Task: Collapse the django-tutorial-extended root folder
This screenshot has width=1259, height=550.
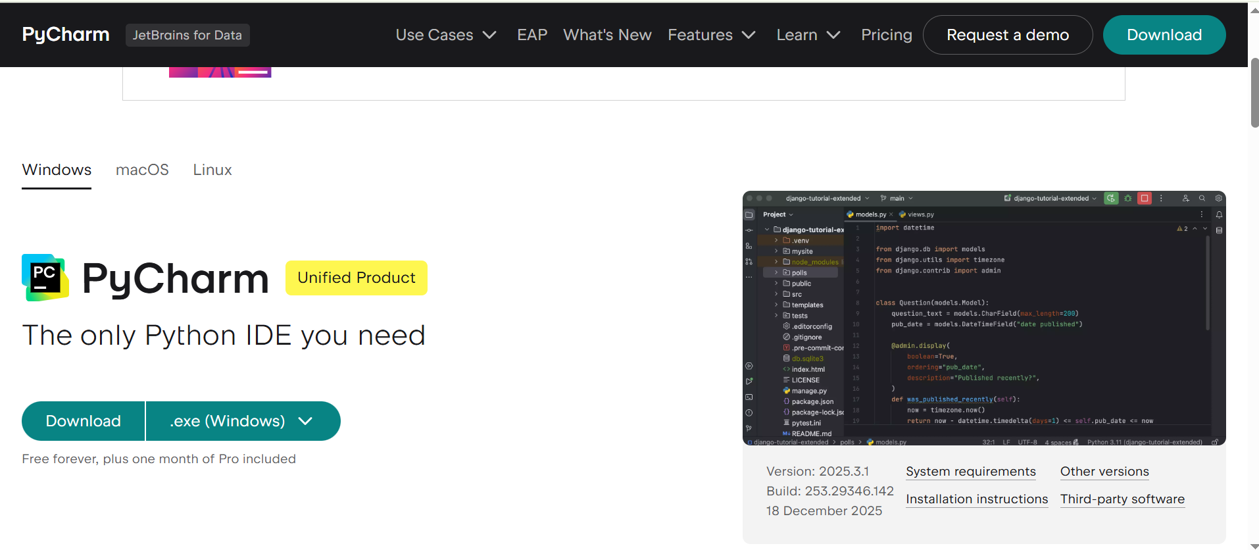Action: click(767, 230)
